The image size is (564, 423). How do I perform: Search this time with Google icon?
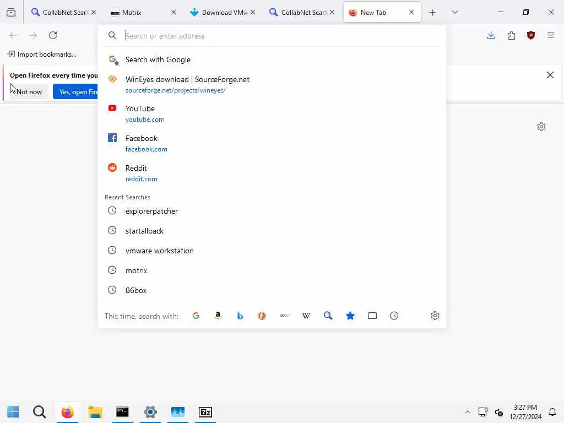tap(196, 316)
